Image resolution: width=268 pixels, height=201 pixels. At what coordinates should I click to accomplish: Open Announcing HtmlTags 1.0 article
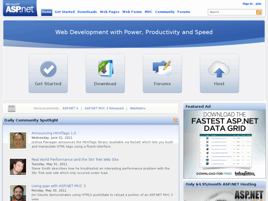click(54, 133)
